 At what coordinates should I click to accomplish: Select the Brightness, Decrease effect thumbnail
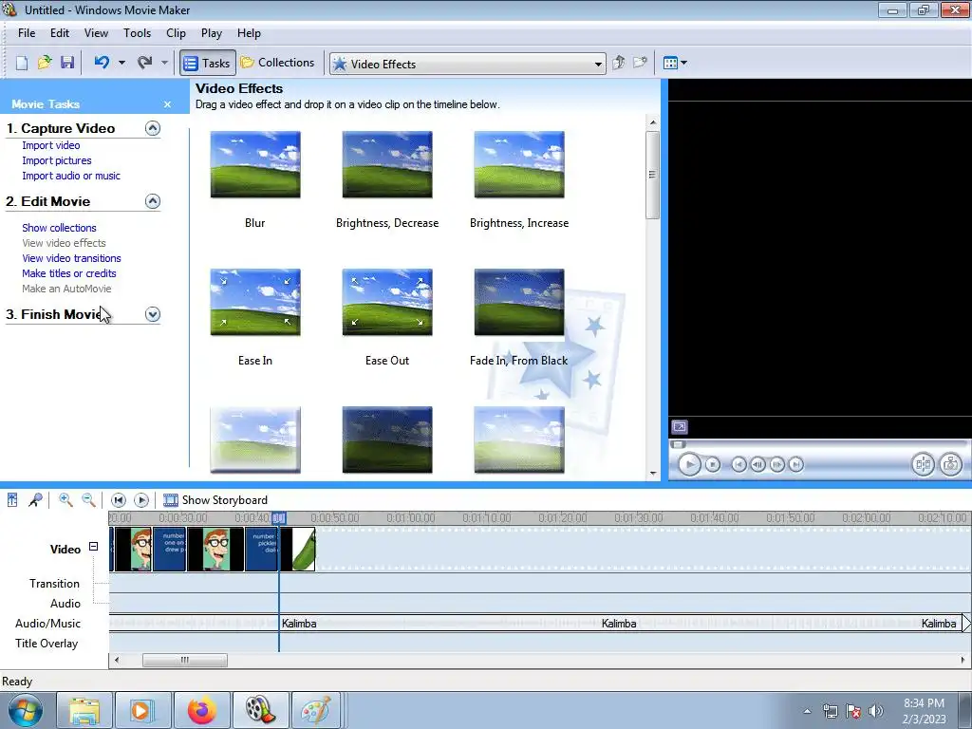click(387, 165)
